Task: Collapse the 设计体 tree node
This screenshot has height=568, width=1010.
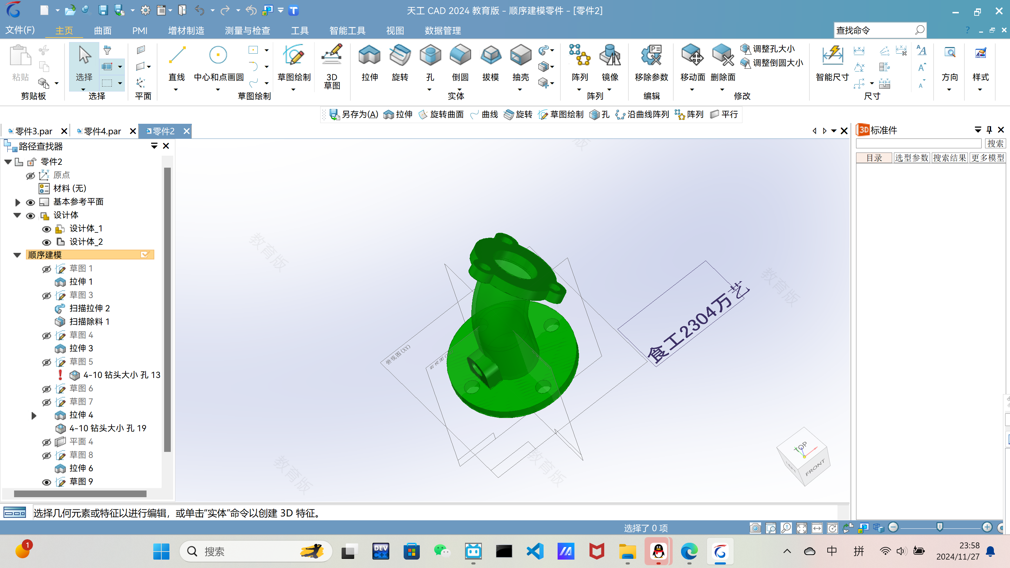Action: (x=17, y=215)
